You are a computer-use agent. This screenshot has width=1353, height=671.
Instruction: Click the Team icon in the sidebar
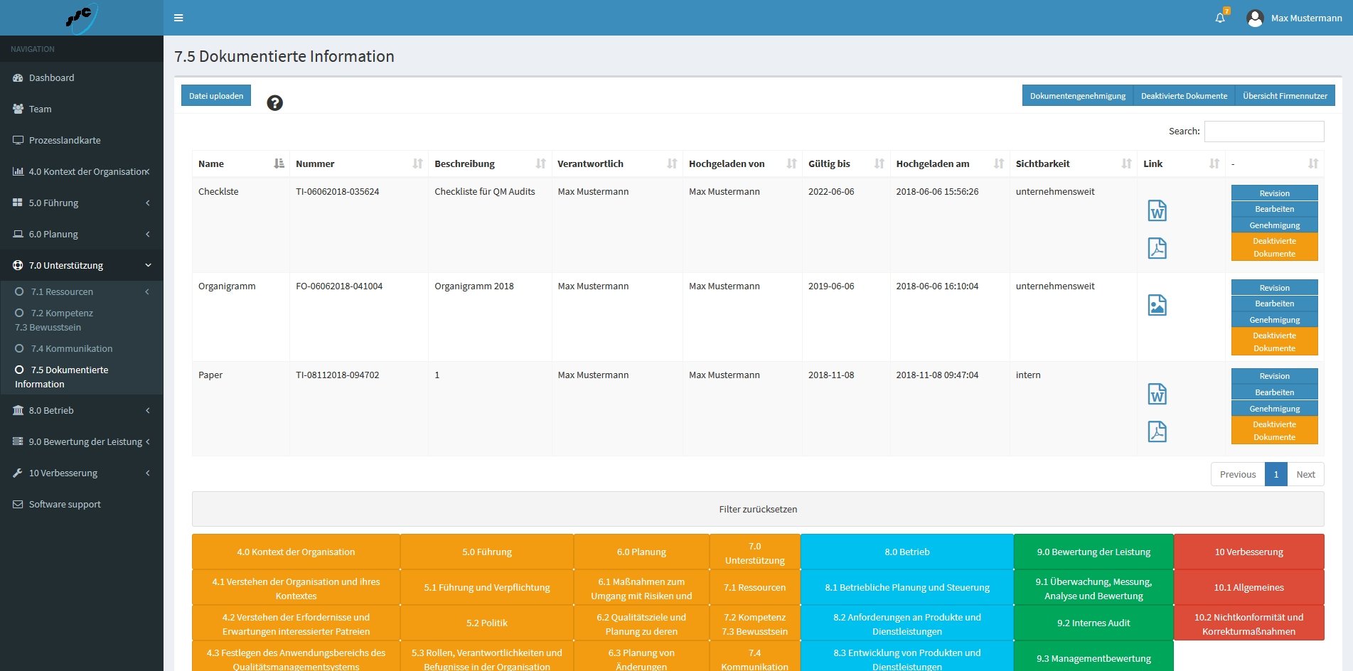18,109
